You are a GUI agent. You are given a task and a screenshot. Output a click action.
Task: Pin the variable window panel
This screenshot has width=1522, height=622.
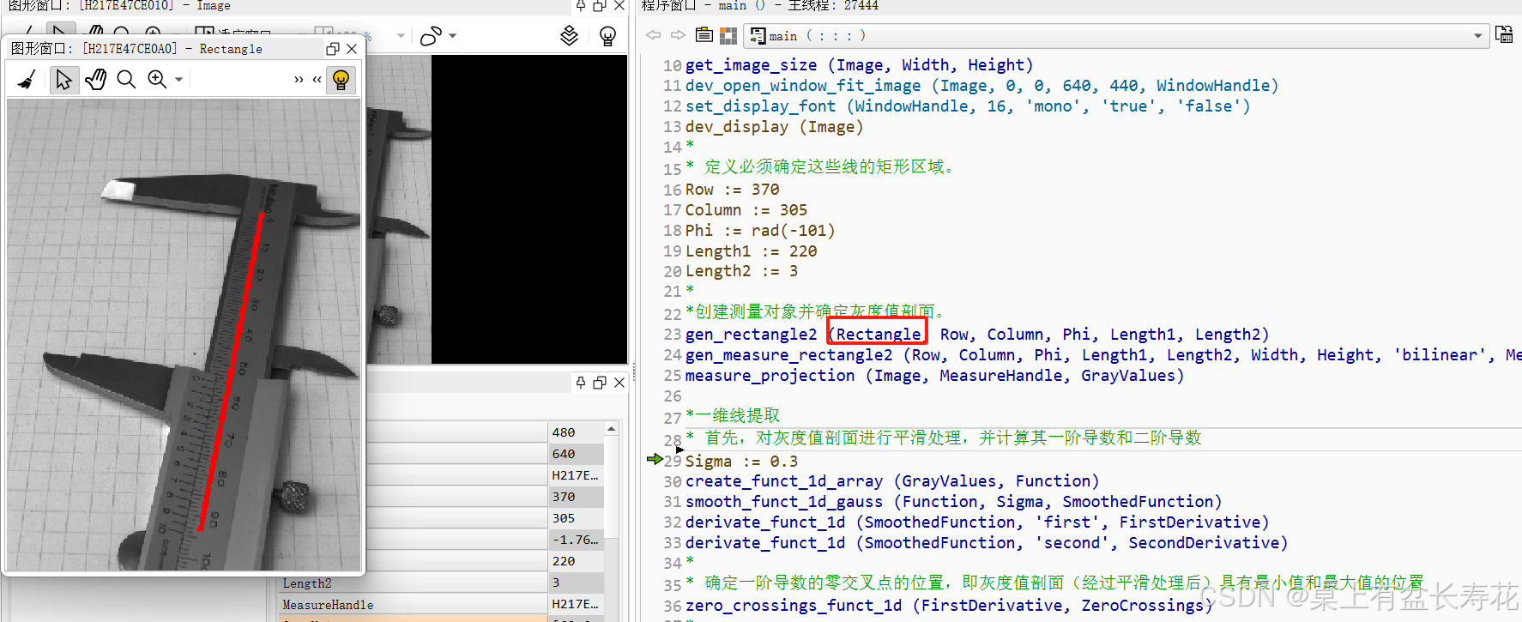pyautogui.click(x=581, y=383)
